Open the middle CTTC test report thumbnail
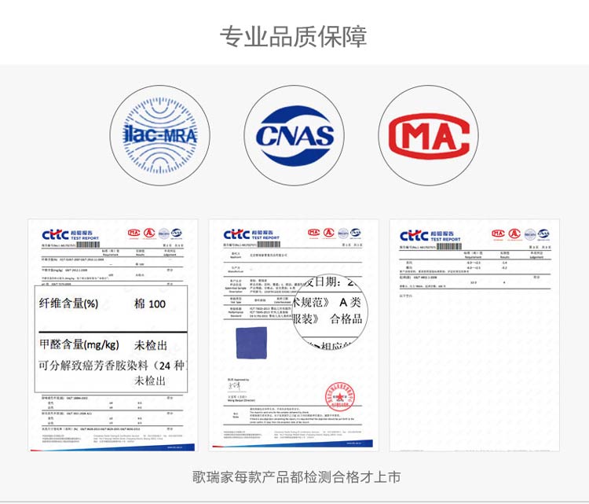The height and width of the screenshot is (504, 589). coord(294,335)
